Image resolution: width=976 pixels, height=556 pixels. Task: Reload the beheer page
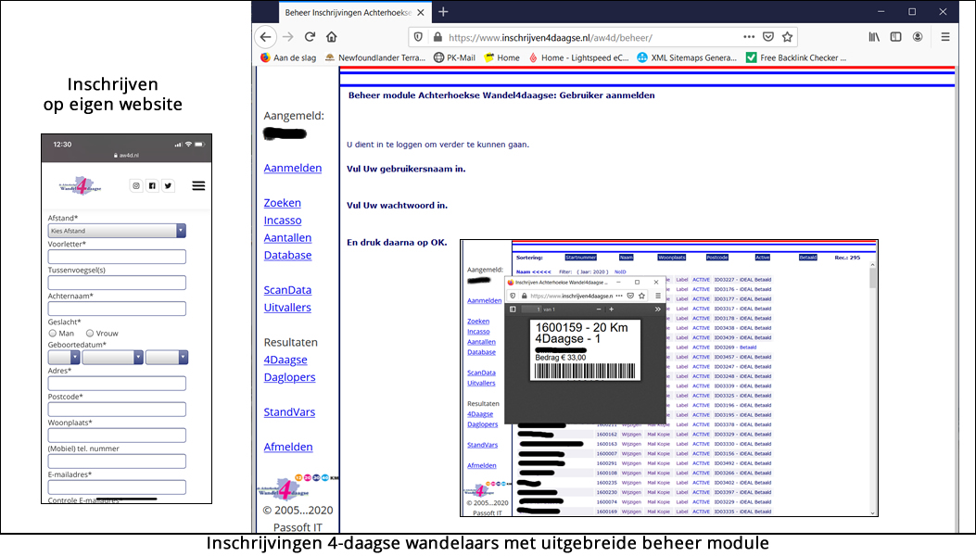[x=310, y=37]
